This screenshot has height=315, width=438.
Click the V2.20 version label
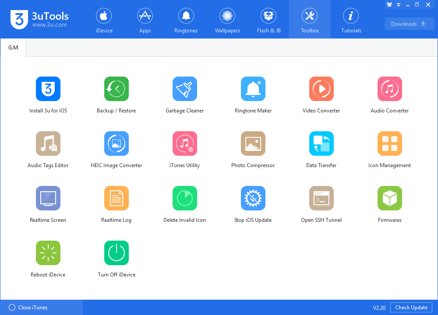tap(379, 308)
